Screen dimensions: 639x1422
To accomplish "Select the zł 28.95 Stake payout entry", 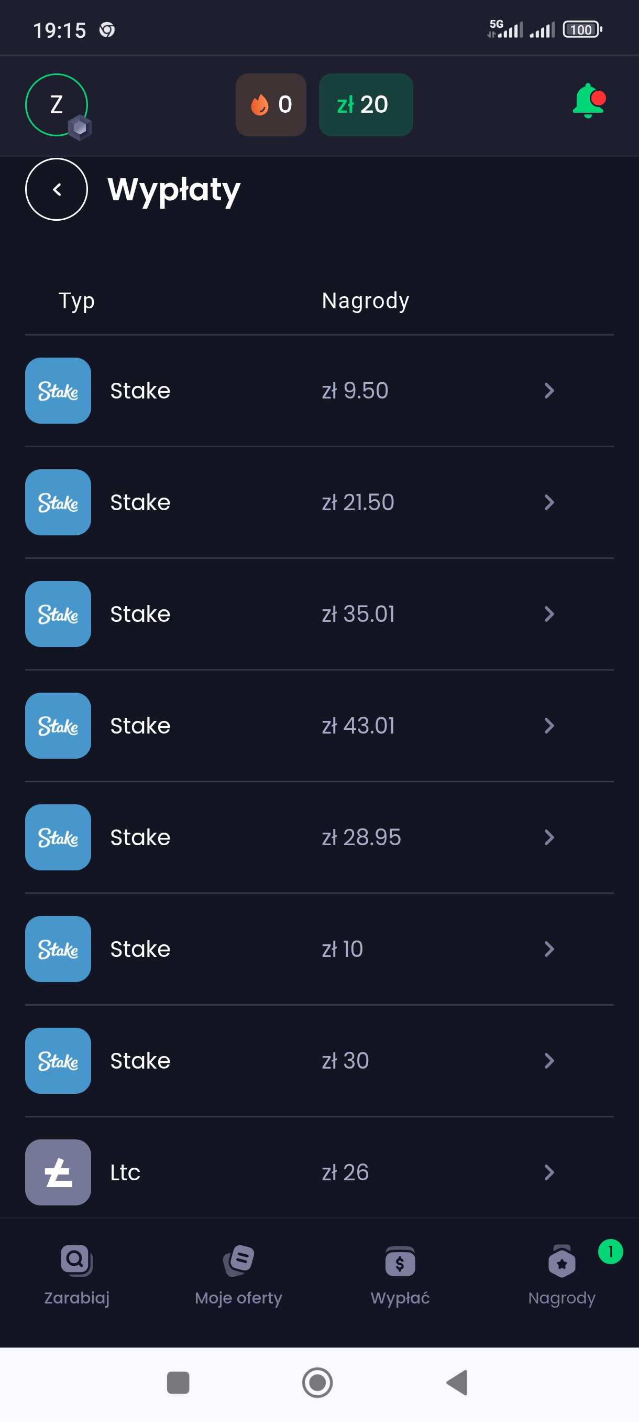I will [319, 837].
